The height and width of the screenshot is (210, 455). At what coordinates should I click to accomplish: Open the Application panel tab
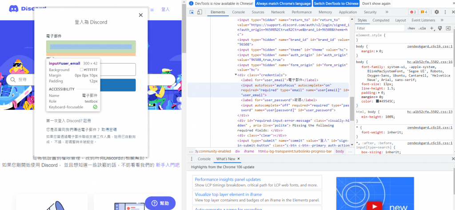coord(348,12)
